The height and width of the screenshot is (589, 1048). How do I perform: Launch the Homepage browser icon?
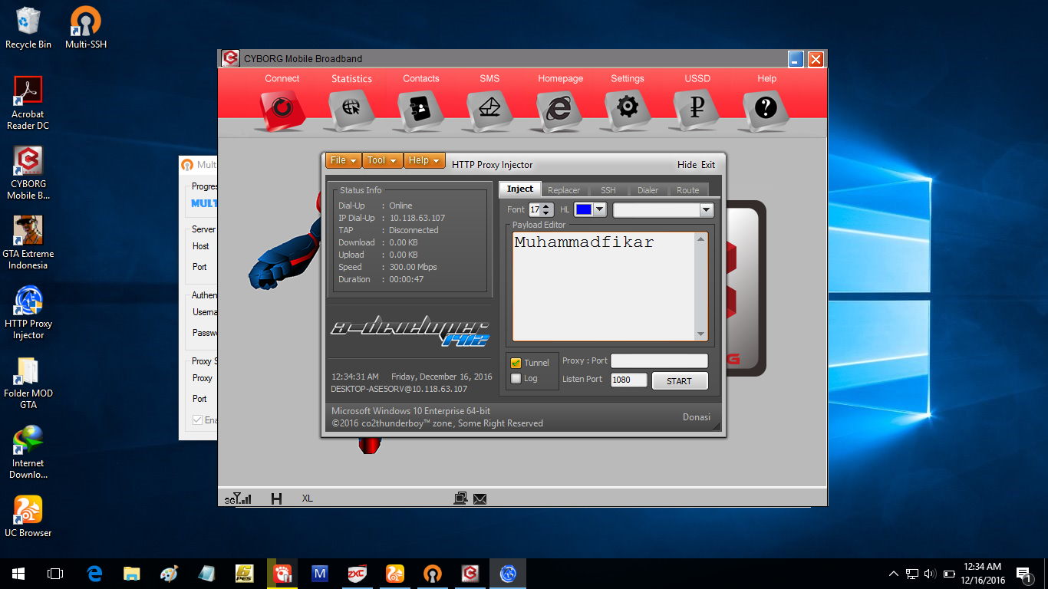pos(559,110)
